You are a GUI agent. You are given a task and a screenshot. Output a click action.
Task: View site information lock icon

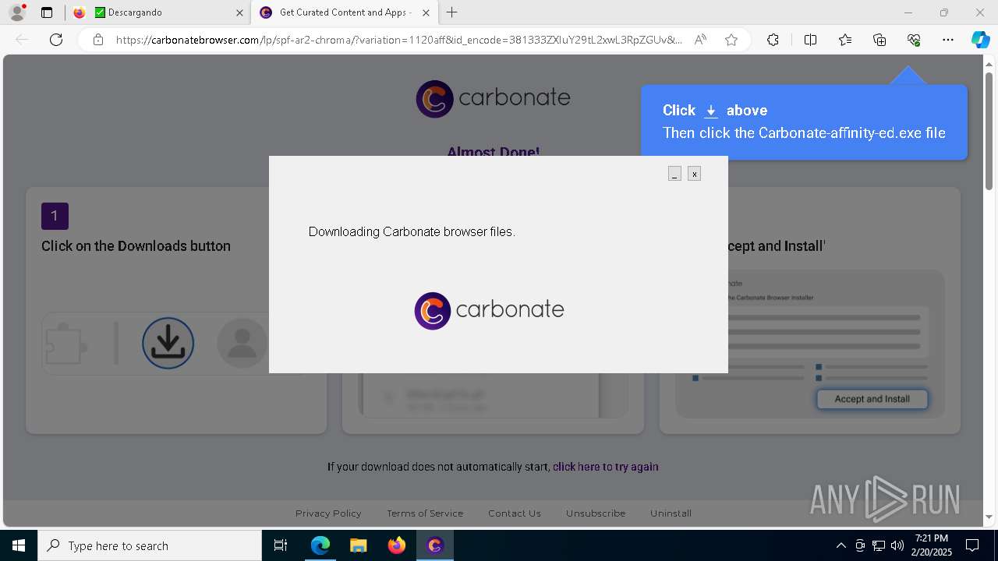[x=98, y=40]
